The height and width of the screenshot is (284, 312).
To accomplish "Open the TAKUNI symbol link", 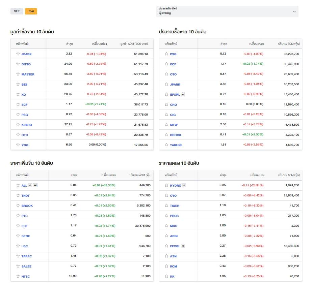I will [176, 145].
